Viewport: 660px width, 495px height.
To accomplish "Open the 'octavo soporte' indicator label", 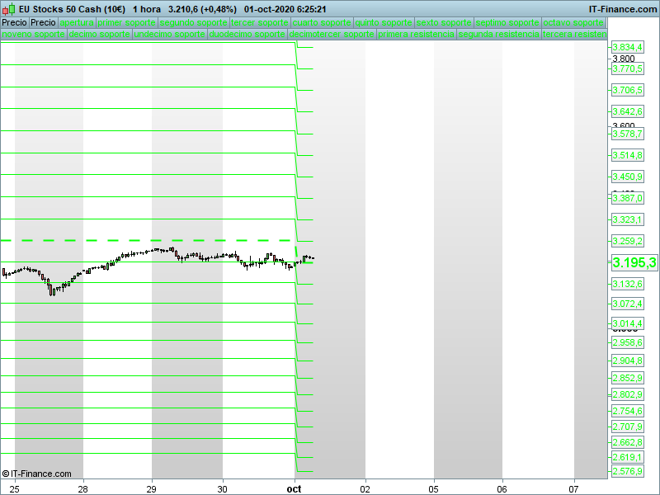I will click(x=574, y=22).
